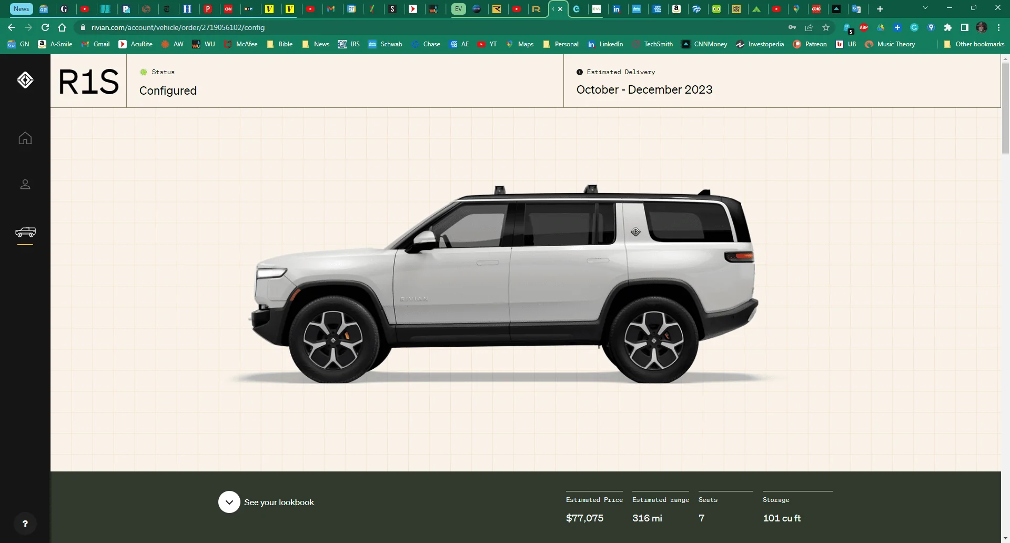Click the Configured status text

[168, 91]
